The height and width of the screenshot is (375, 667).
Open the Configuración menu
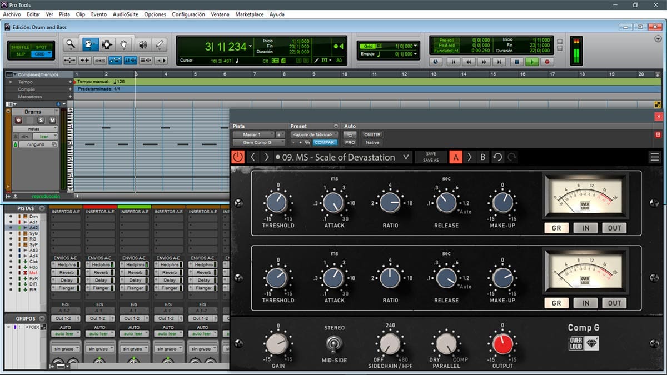188,14
